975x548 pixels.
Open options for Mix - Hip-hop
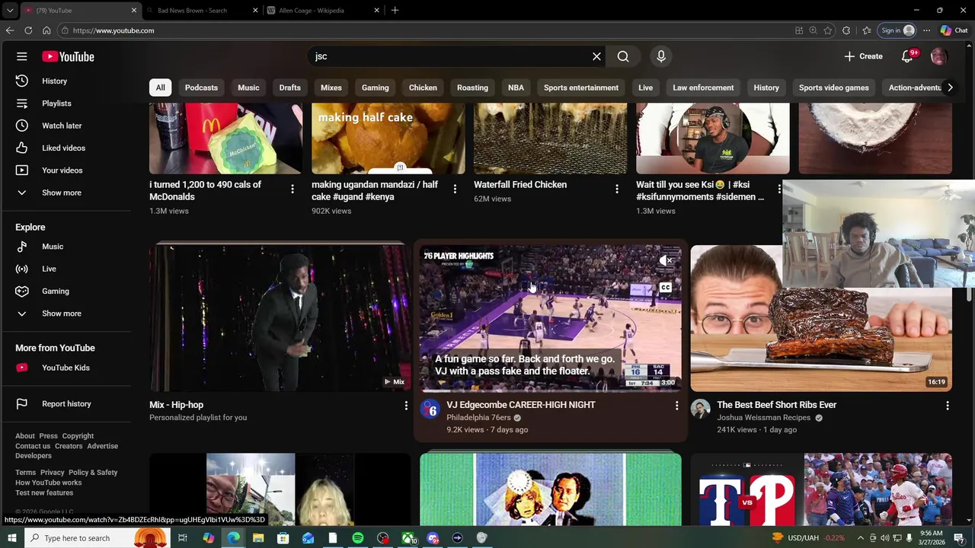pos(406,406)
